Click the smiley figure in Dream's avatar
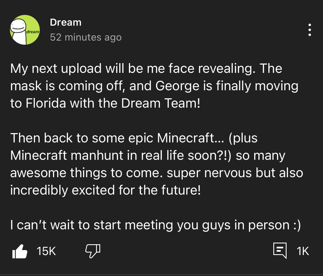The width and height of the screenshot is (323, 276). click(x=19, y=31)
